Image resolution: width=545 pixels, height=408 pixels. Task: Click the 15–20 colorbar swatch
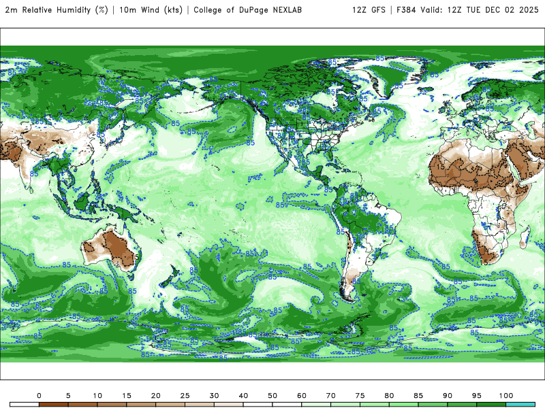tap(141, 405)
